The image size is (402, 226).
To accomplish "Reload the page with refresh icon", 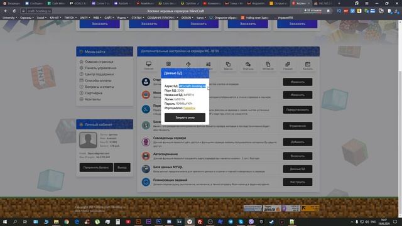I will 14,11.
